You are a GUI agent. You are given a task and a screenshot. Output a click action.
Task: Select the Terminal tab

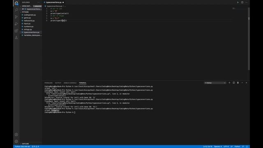tap(83, 83)
